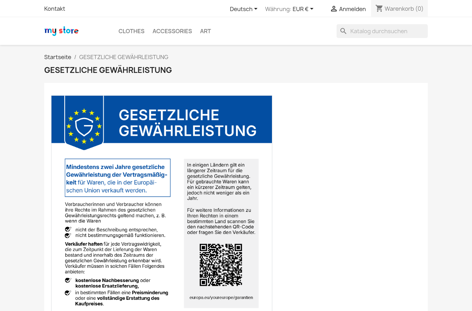Click the shopping cart icon
Image resolution: width=472 pixels, height=311 pixels.
(379, 8)
